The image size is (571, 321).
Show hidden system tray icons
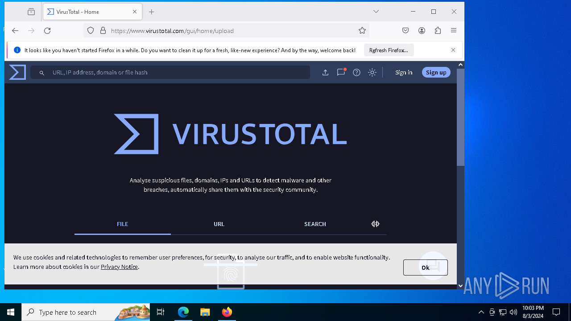481,312
